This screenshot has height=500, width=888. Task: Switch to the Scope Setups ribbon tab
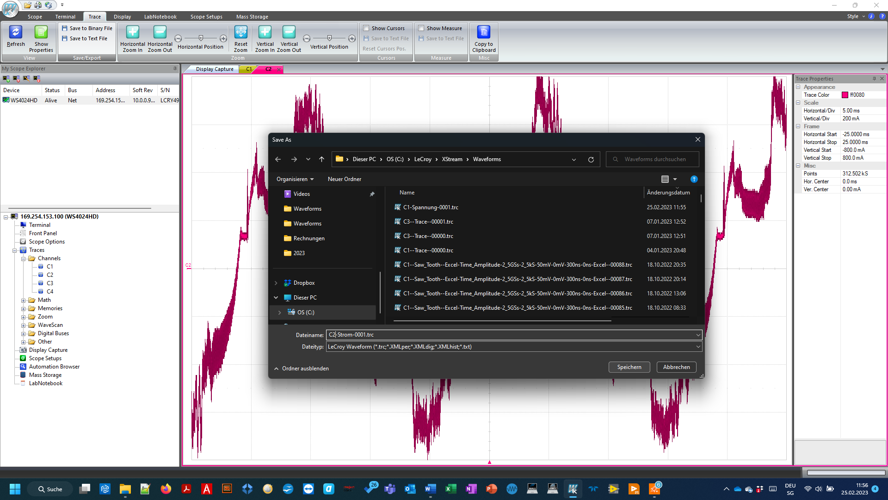click(x=206, y=17)
